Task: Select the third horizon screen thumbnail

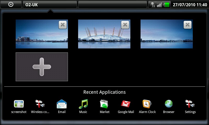Action: coord(167,34)
